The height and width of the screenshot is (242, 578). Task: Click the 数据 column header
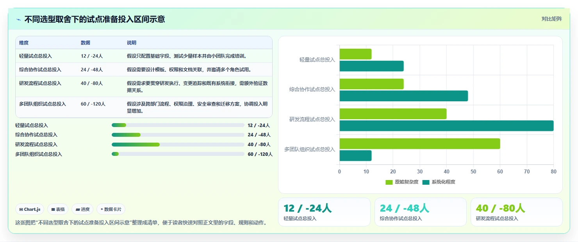(x=86, y=43)
